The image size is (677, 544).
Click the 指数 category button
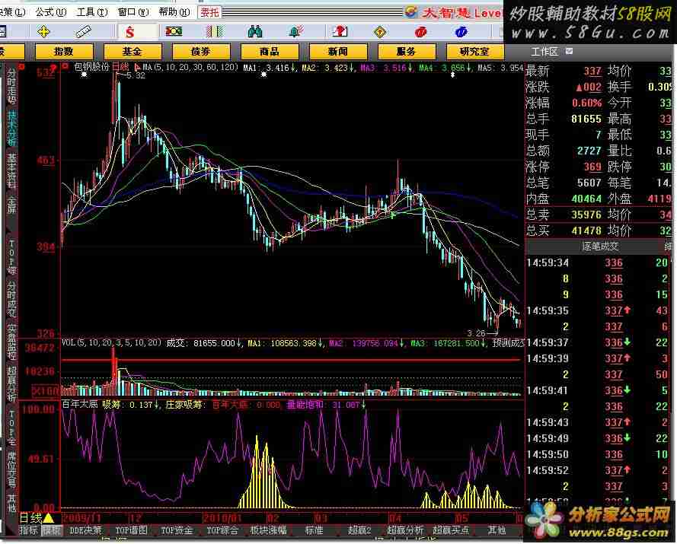pyautogui.click(x=64, y=52)
